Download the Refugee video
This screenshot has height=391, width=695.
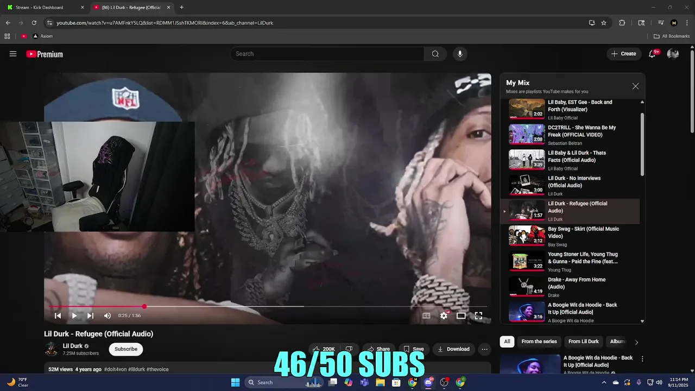453,349
